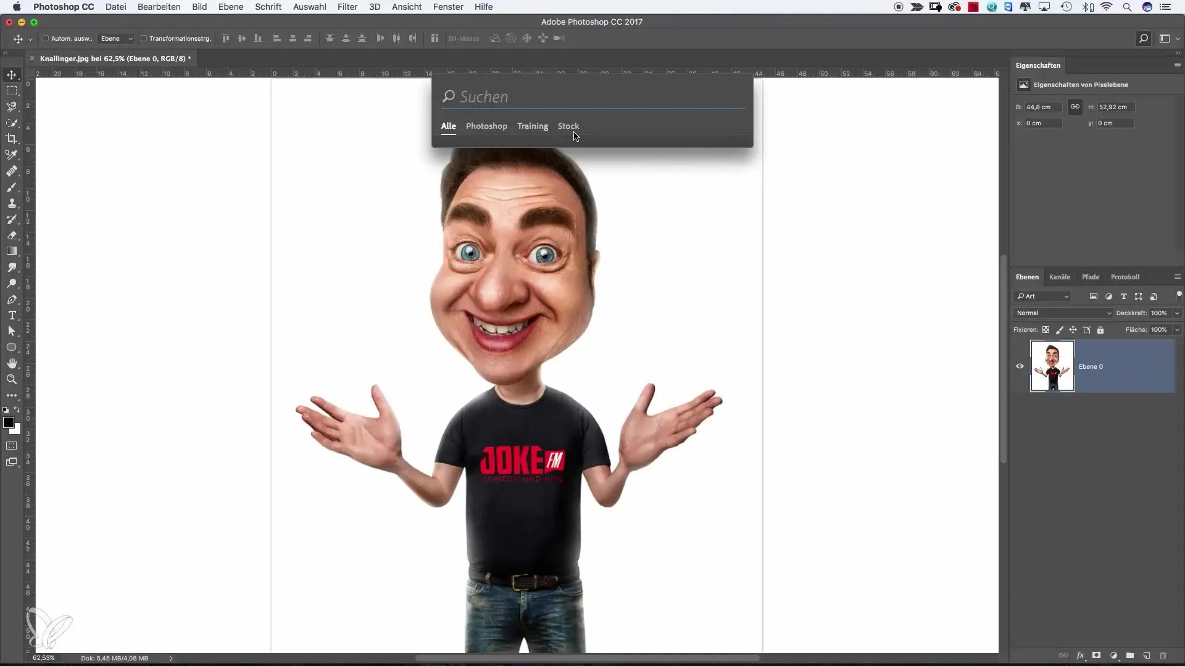
Task: Select the Dodge tool
Action: [12, 283]
